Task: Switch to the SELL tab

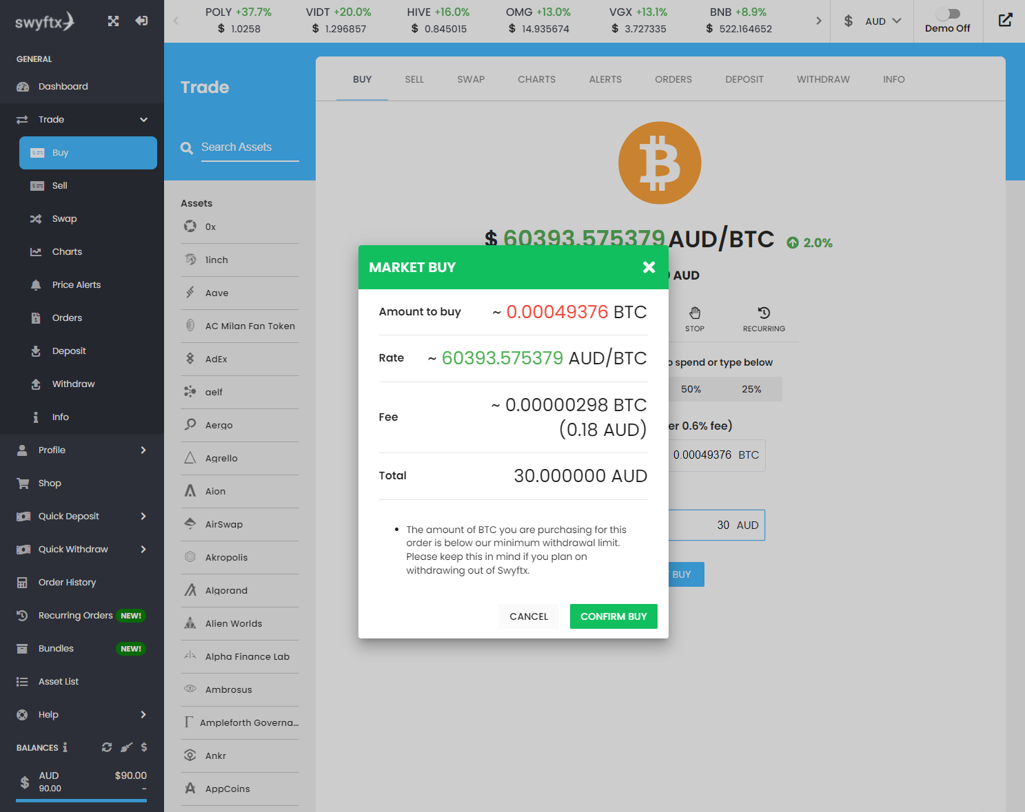Action: [414, 79]
